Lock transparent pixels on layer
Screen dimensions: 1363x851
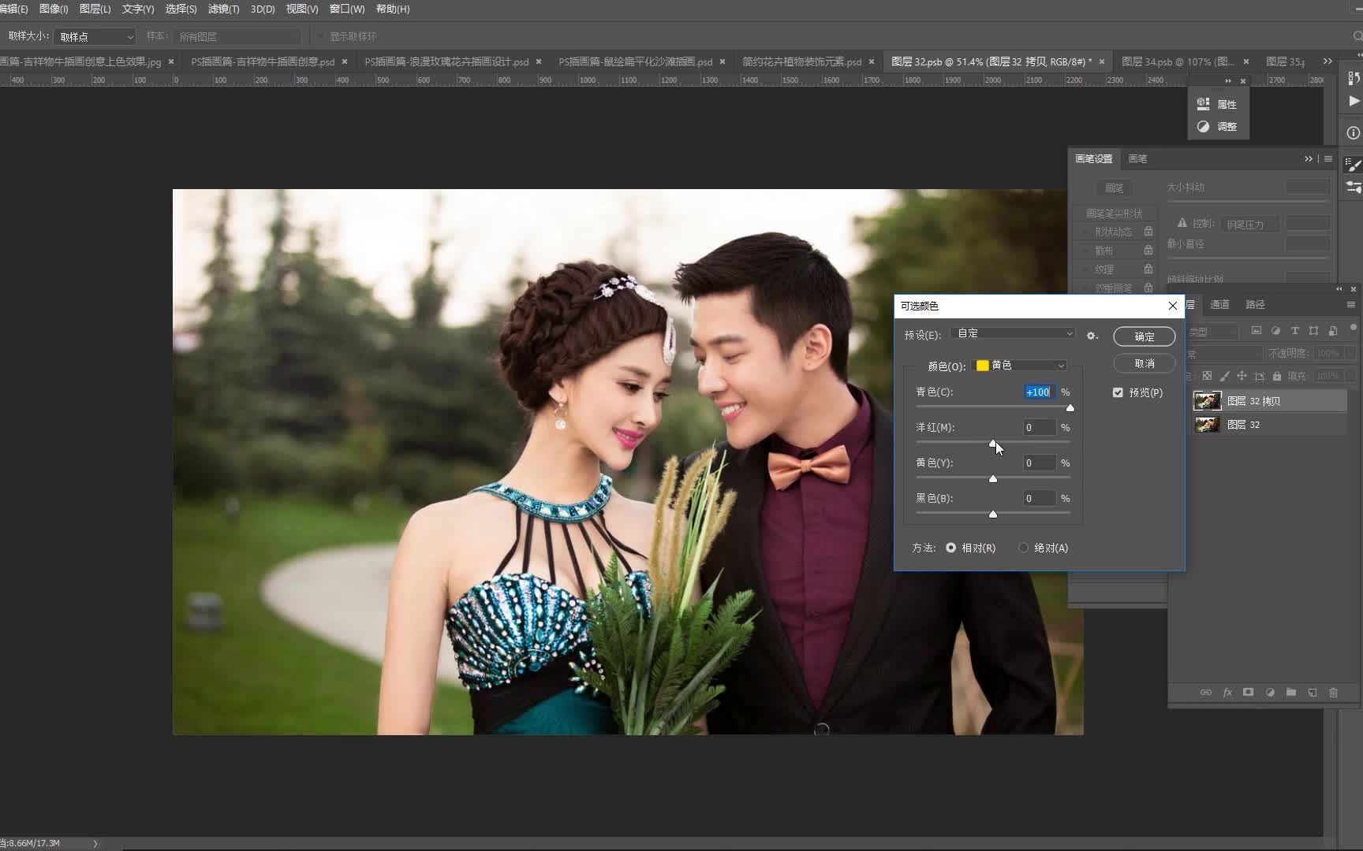point(1207,376)
